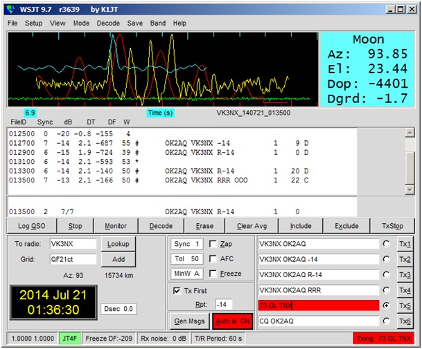Click the Tx6 button
422x349 pixels.
coord(405,321)
